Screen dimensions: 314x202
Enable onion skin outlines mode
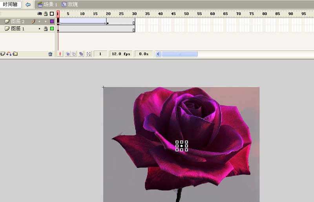point(74,54)
